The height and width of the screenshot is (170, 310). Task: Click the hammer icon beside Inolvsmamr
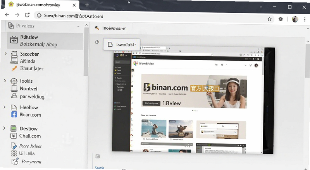(96, 28)
